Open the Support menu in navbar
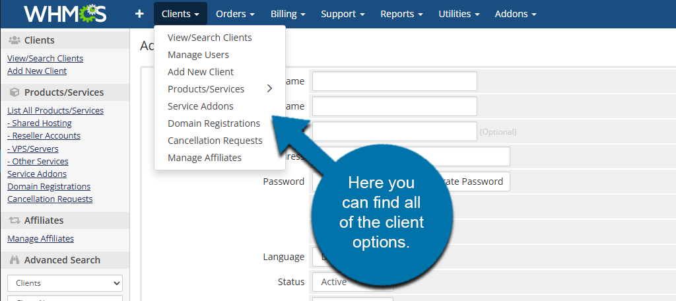 coord(343,14)
